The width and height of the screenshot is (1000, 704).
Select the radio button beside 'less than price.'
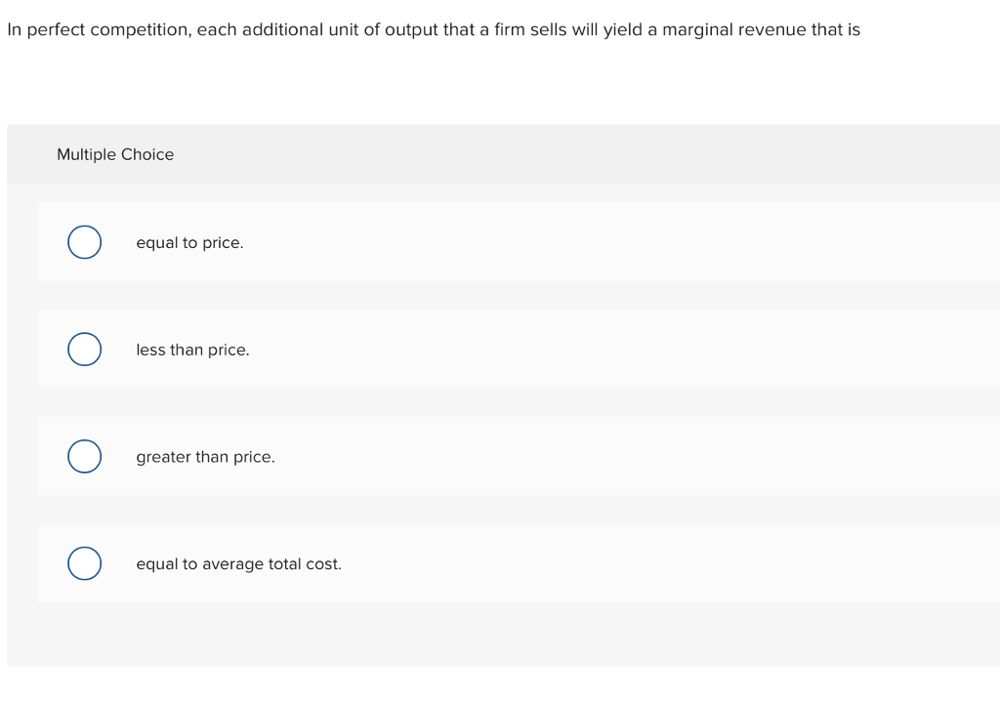[x=84, y=349]
